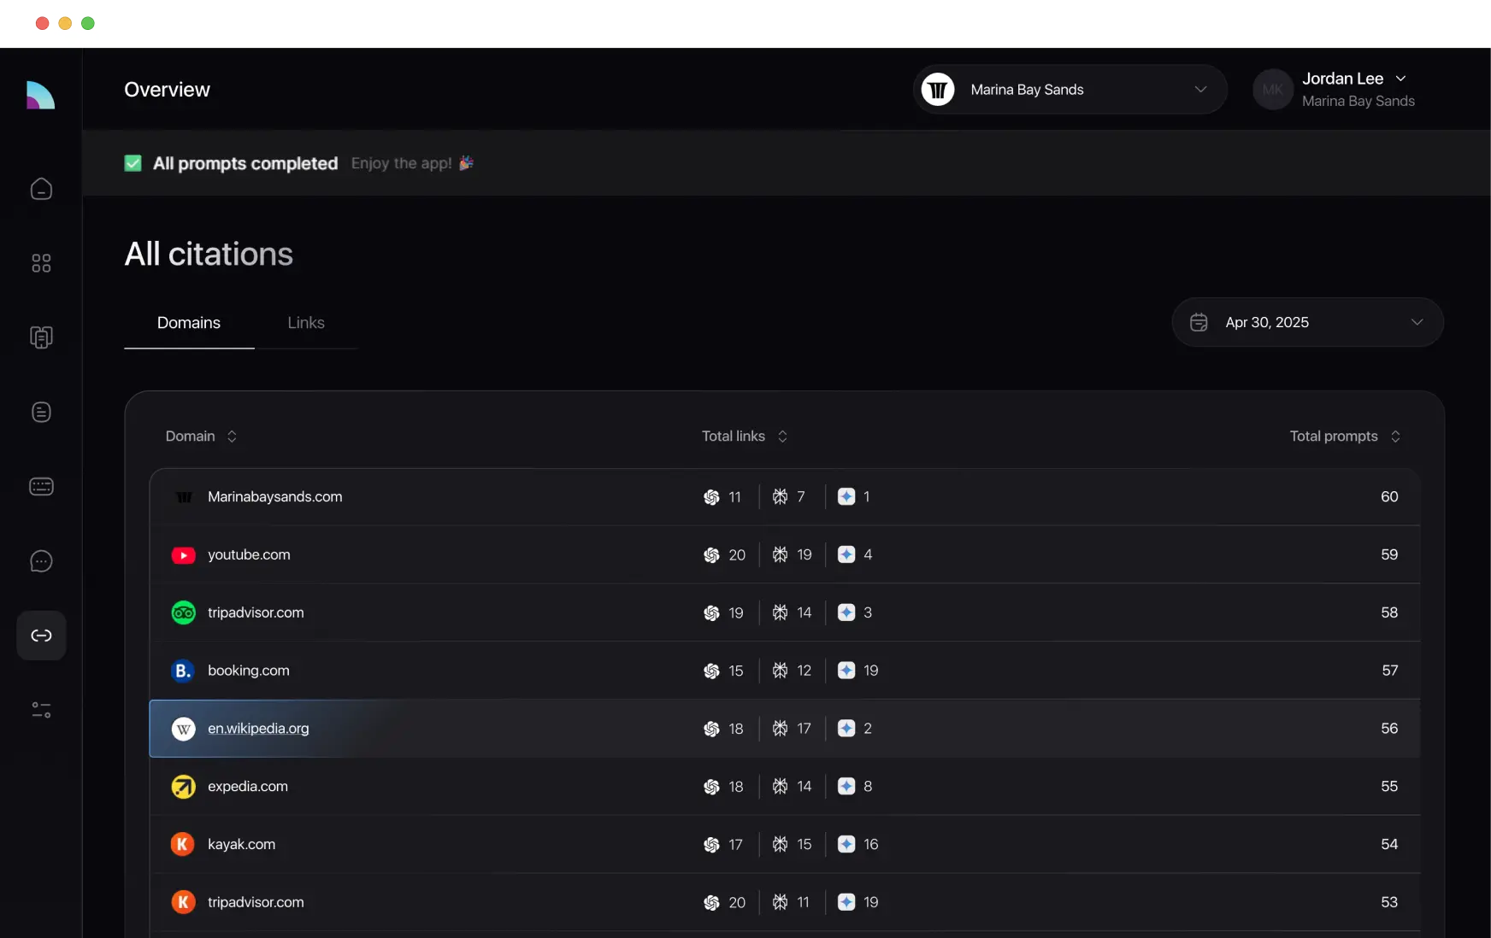This screenshot has height=938, width=1491.
Task: Sort by Total prompts column arrows
Action: click(x=1395, y=437)
